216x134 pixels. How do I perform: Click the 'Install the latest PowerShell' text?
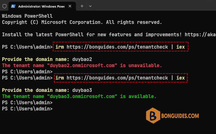point(43,35)
